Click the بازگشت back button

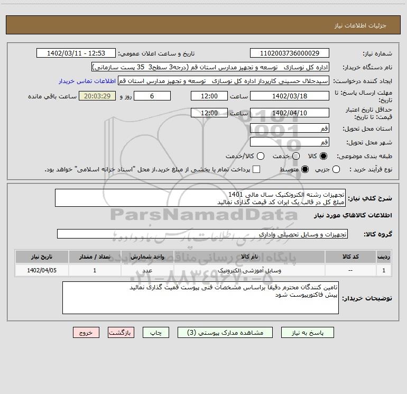coord(121,333)
